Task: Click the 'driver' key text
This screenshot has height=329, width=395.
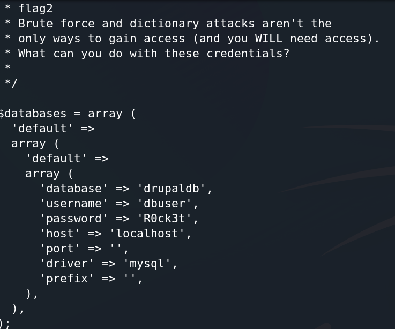Action: [x=67, y=264]
